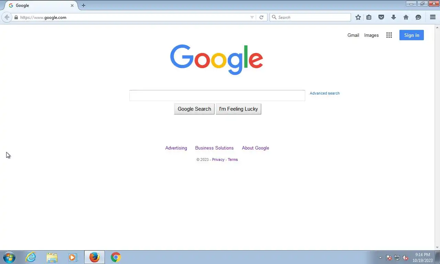Click the muted volume tray icon
This screenshot has width=440, height=264.
pos(405,257)
